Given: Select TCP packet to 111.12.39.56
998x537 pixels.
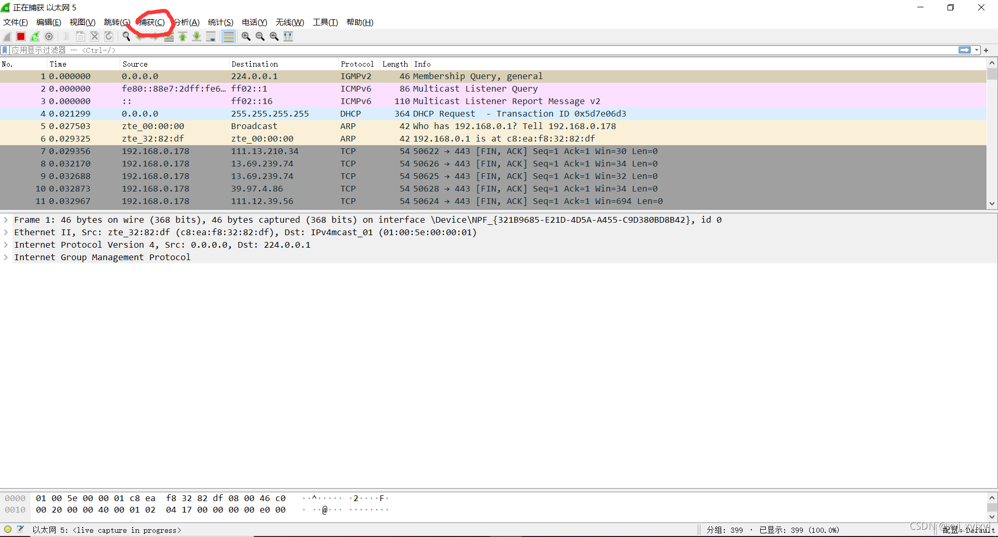Looking at the screenshot, I should (x=493, y=201).
